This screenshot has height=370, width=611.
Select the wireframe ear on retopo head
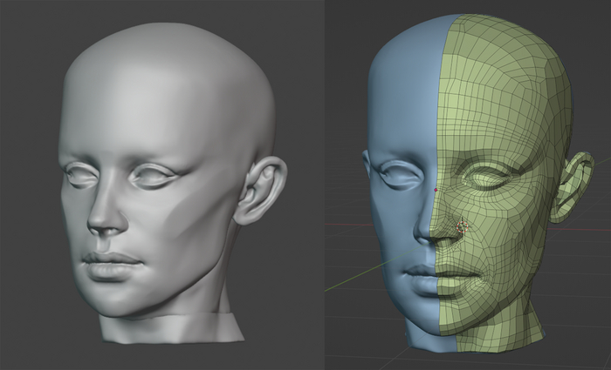pyautogui.click(x=575, y=185)
